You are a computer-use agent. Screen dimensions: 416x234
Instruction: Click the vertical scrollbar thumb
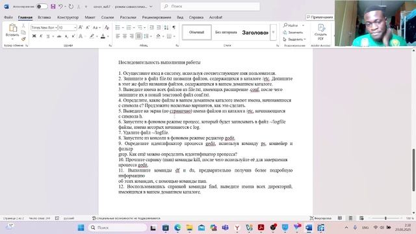coord(413,170)
